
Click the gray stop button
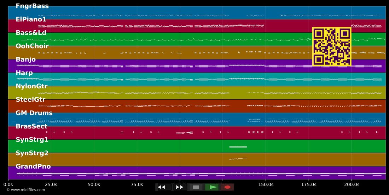196,187
